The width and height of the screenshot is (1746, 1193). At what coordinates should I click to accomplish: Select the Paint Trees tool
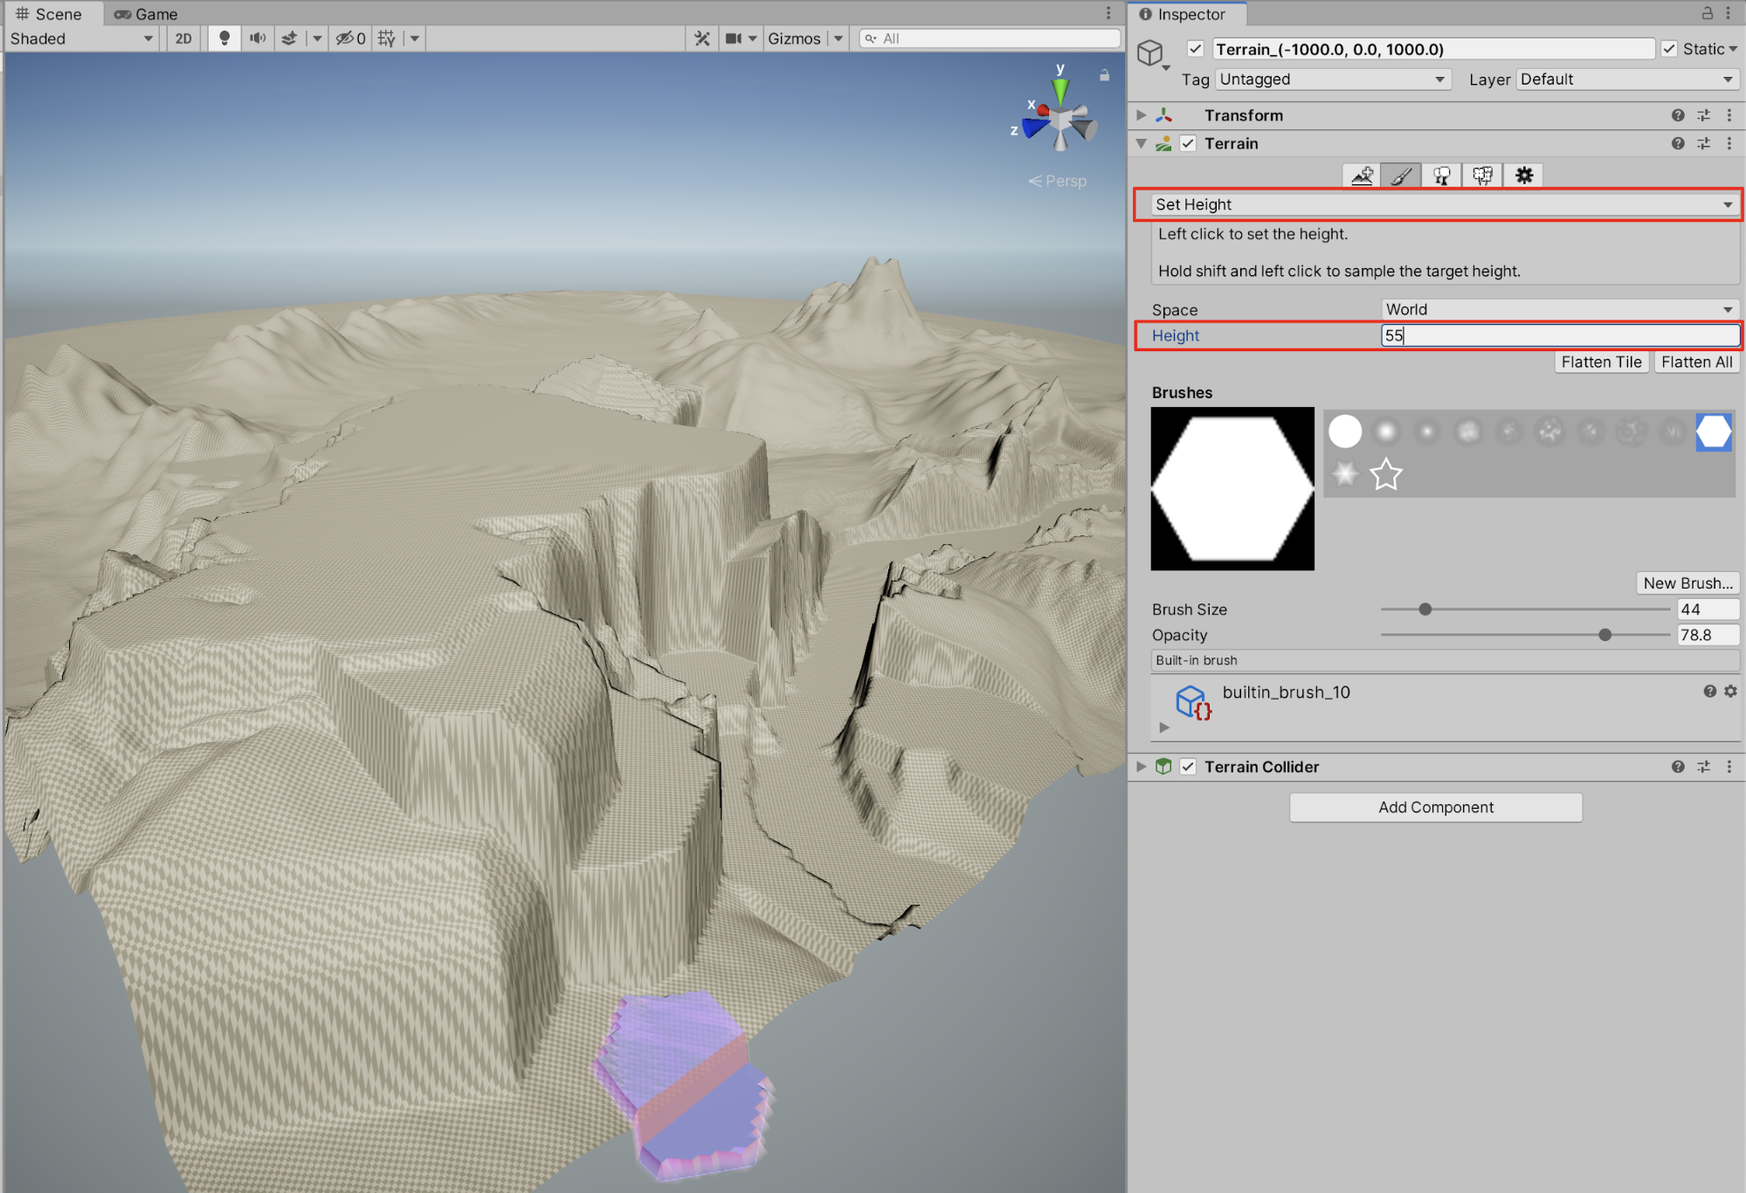click(x=1441, y=176)
